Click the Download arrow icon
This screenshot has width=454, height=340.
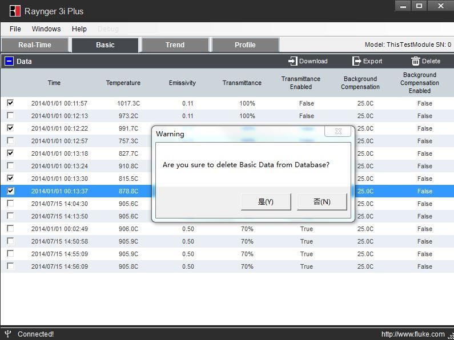coord(293,61)
